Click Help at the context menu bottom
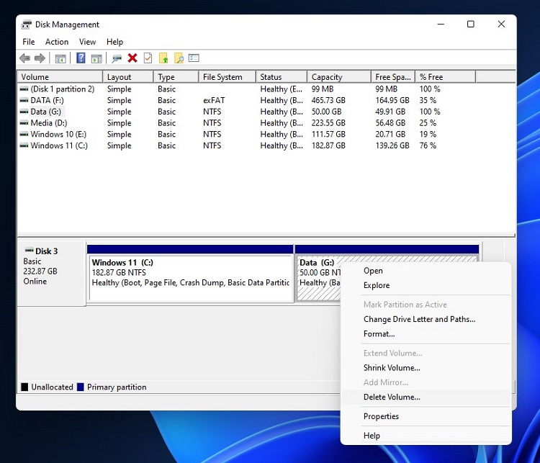540x463 pixels. tap(372, 436)
